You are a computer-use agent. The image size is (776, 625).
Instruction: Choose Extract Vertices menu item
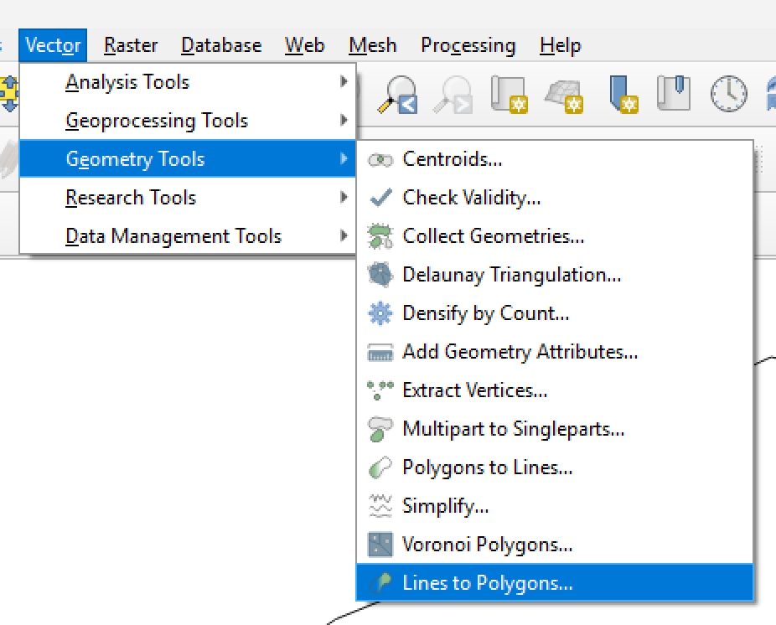[474, 390]
